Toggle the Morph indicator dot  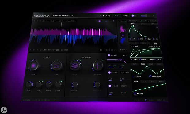[x=125, y=21]
